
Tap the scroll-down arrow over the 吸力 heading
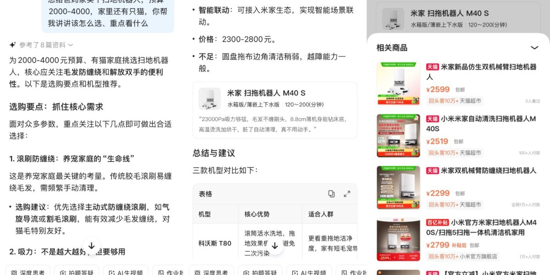[x=91, y=246]
